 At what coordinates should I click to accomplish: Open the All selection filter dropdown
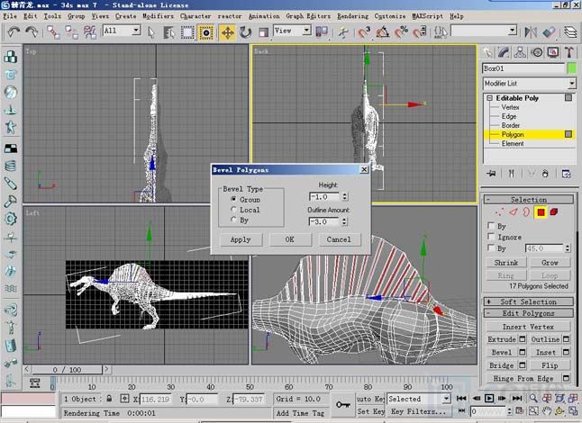(137, 30)
